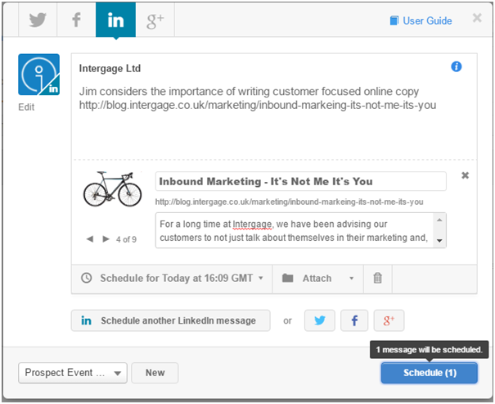Click the '4 of 9' image counter
495x404 pixels.
pyautogui.click(x=126, y=239)
